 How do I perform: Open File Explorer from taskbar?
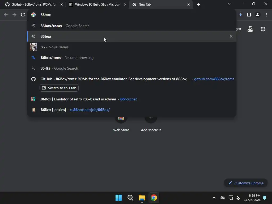(x=142, y=198)
